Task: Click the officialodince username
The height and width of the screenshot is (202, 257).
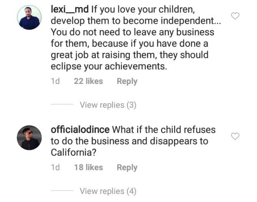Action: [80, 130]
